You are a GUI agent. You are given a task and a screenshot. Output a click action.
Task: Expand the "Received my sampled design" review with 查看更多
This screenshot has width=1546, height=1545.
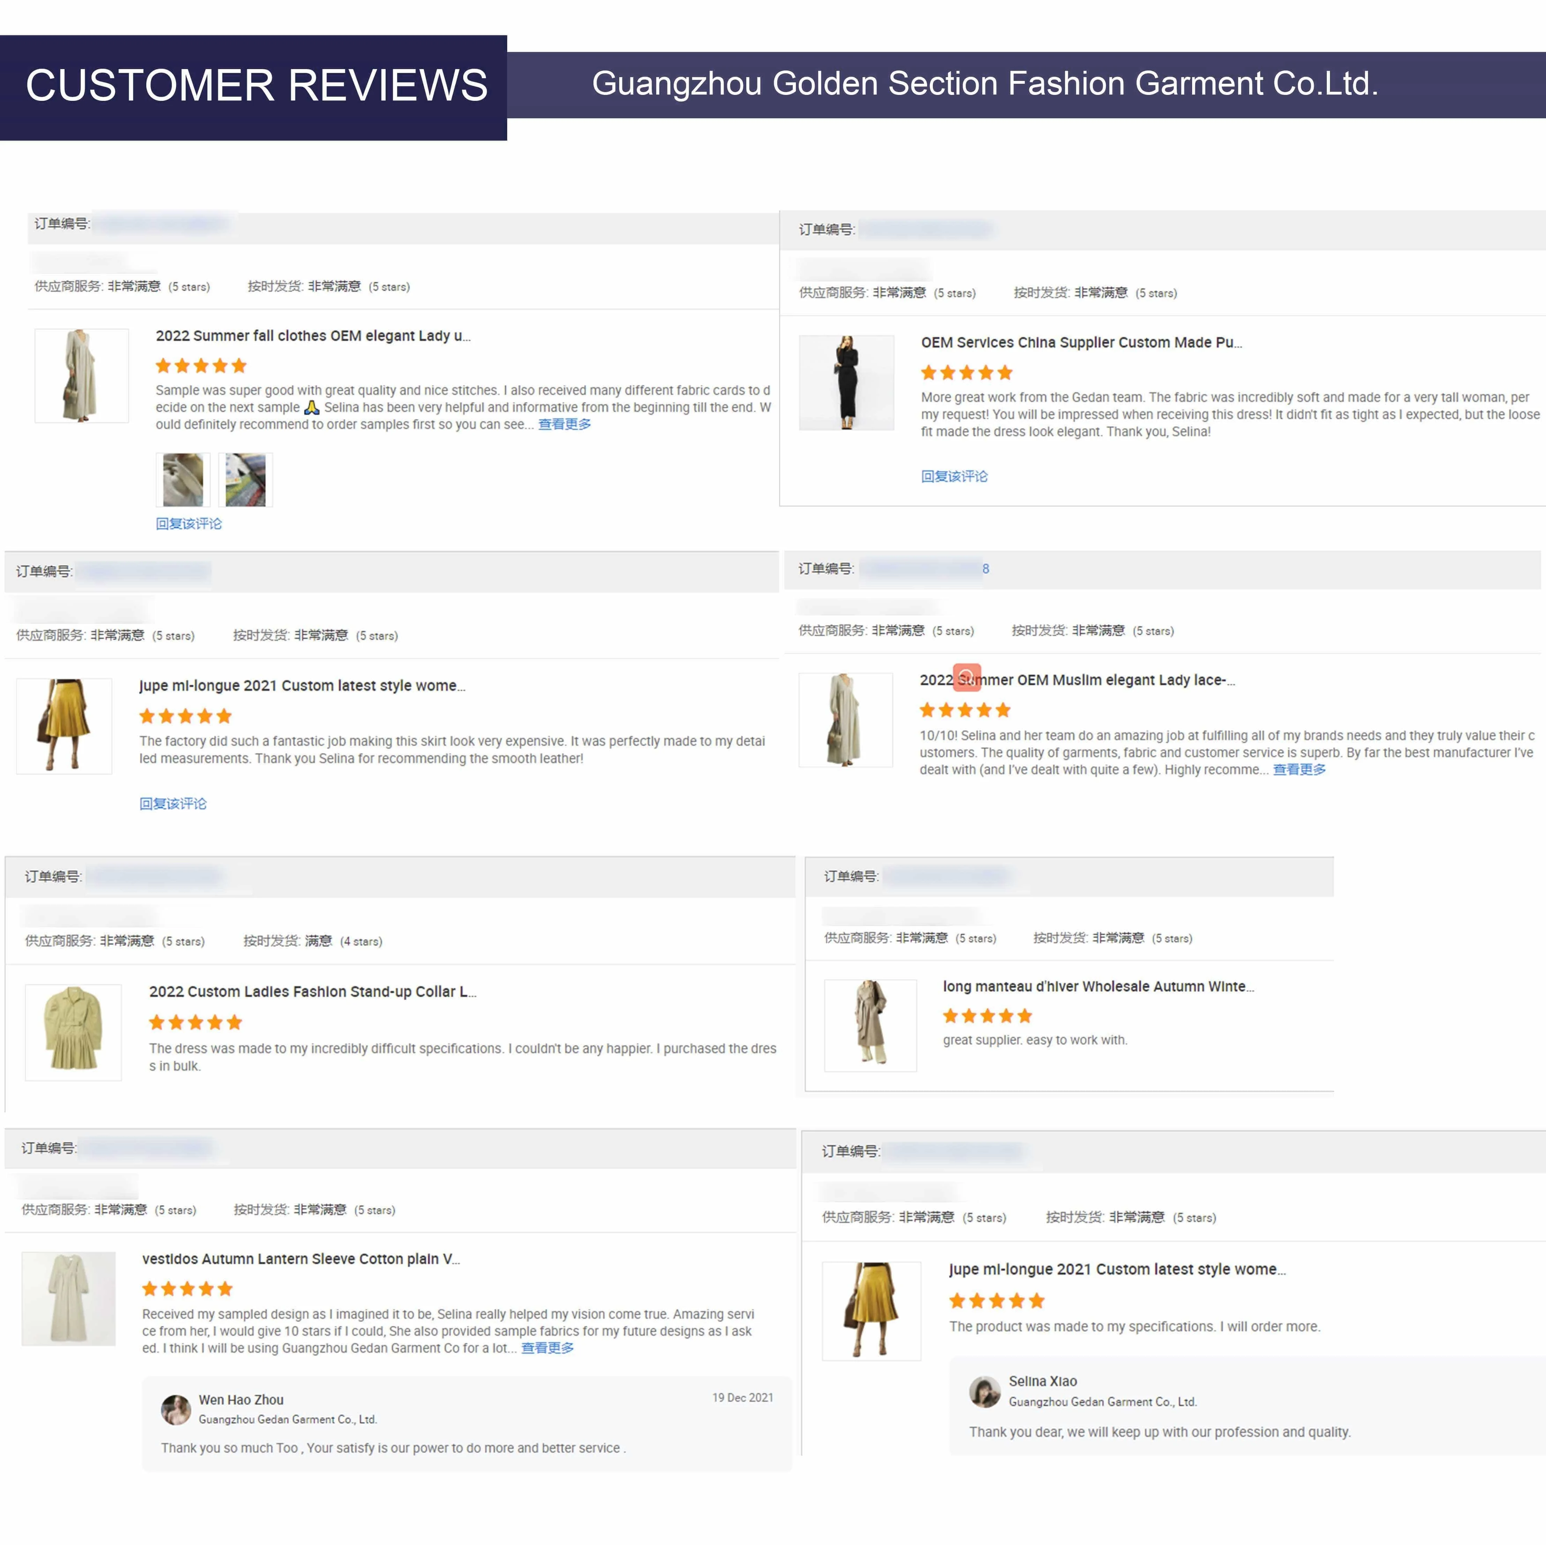point(547,1348)
